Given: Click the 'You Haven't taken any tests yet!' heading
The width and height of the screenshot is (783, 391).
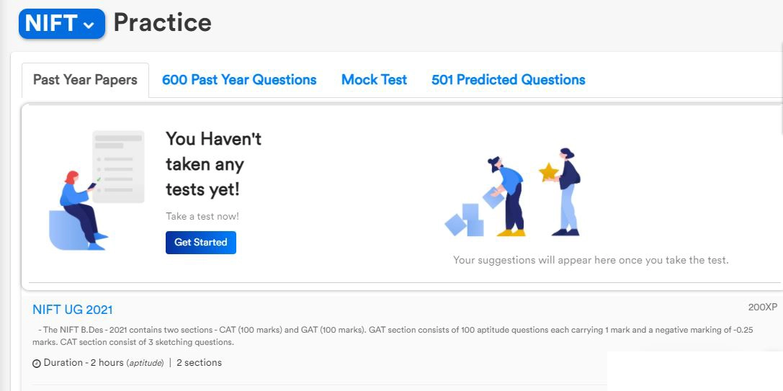Looking at the screenshot, I should point(213,164).
